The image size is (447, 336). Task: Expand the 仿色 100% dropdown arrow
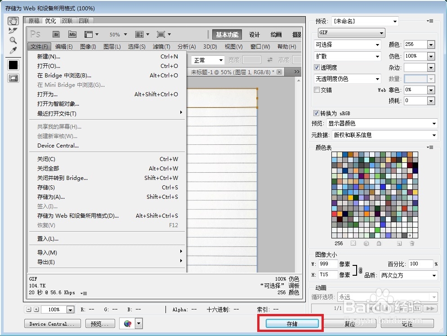point(431,56)
